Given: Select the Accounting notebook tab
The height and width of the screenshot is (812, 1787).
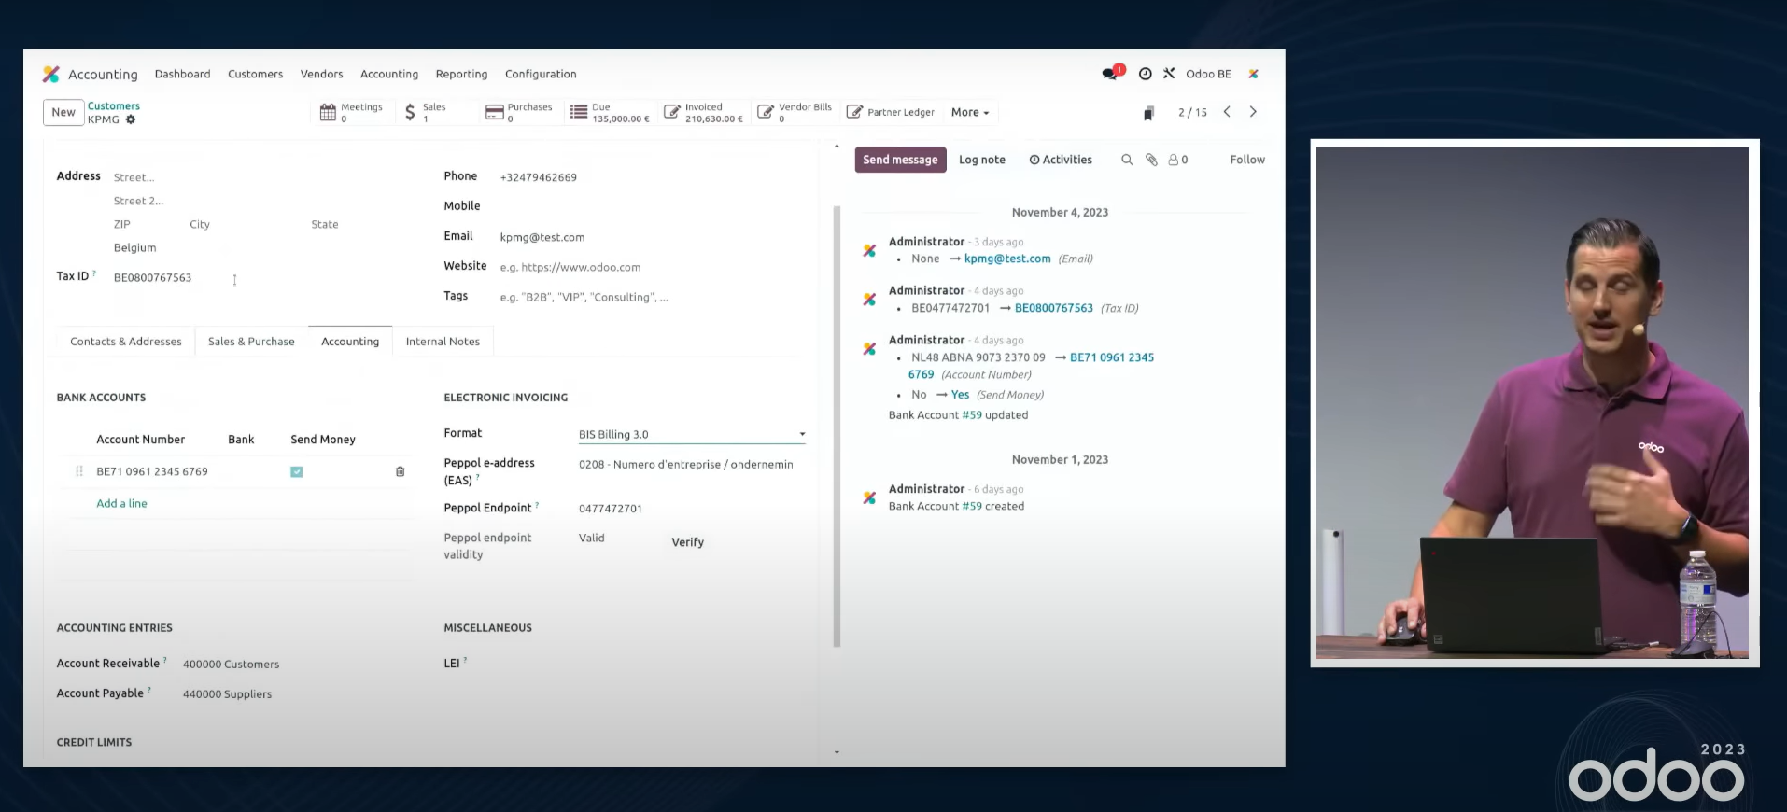Looking at the screenshot, I should [x=350, y=342].
